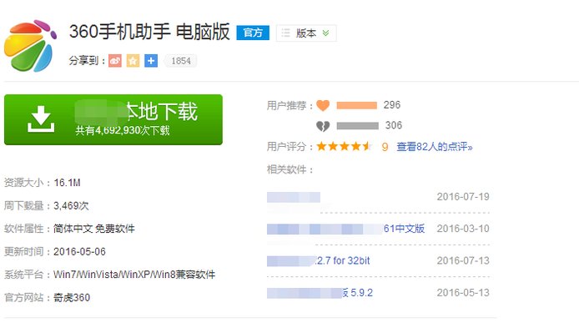Expand the 版本 version dropdown

[x=306, y=33]
